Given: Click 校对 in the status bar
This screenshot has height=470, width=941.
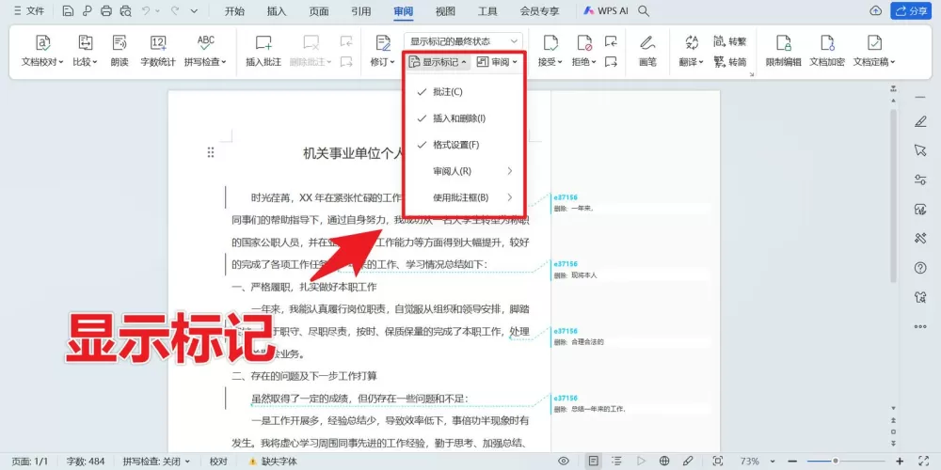Looking at the screenshot, I should click(218, 461).
